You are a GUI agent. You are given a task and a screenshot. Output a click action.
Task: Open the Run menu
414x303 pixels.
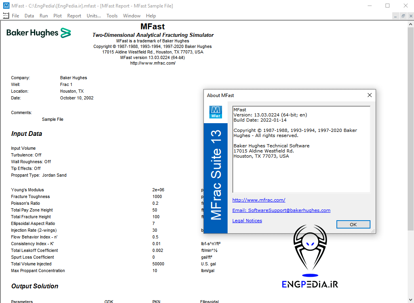tap(44, 16)
